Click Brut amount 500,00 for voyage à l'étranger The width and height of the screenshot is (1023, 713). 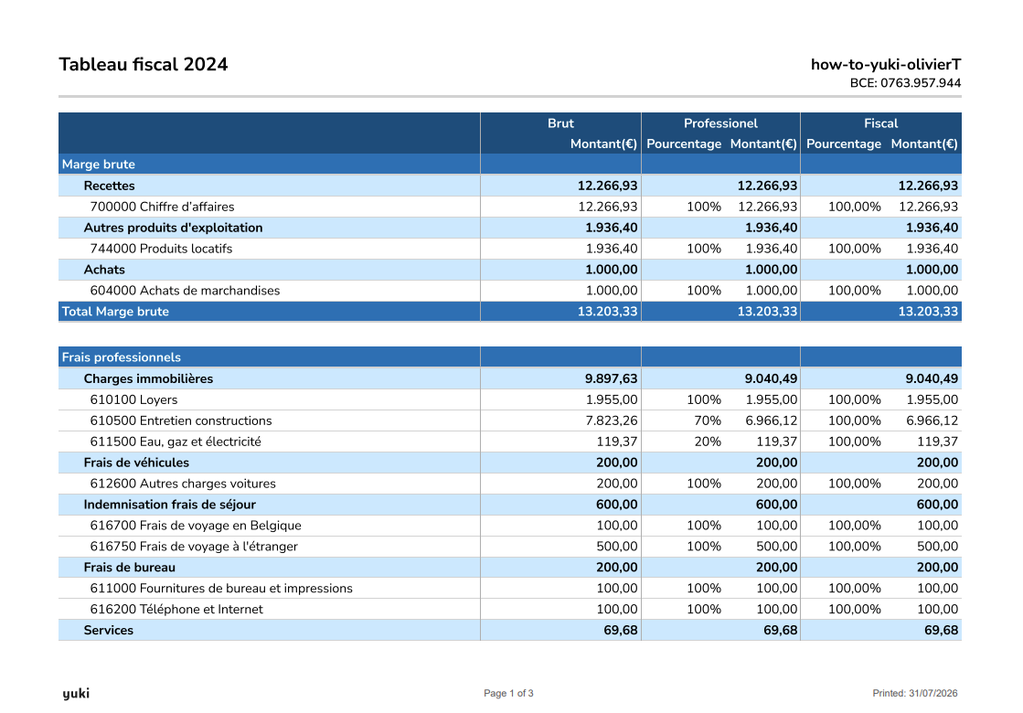(x=617, y=546)
